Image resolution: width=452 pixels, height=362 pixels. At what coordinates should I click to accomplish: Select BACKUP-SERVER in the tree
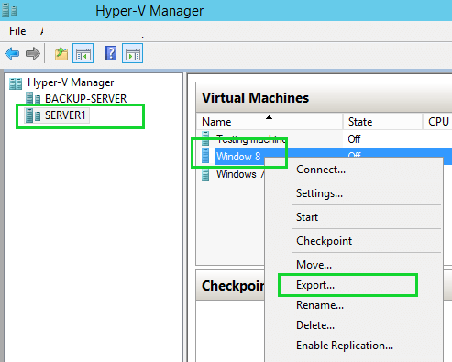85,99
